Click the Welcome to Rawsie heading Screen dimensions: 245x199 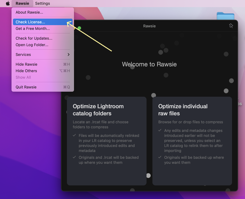pos(149,64)
